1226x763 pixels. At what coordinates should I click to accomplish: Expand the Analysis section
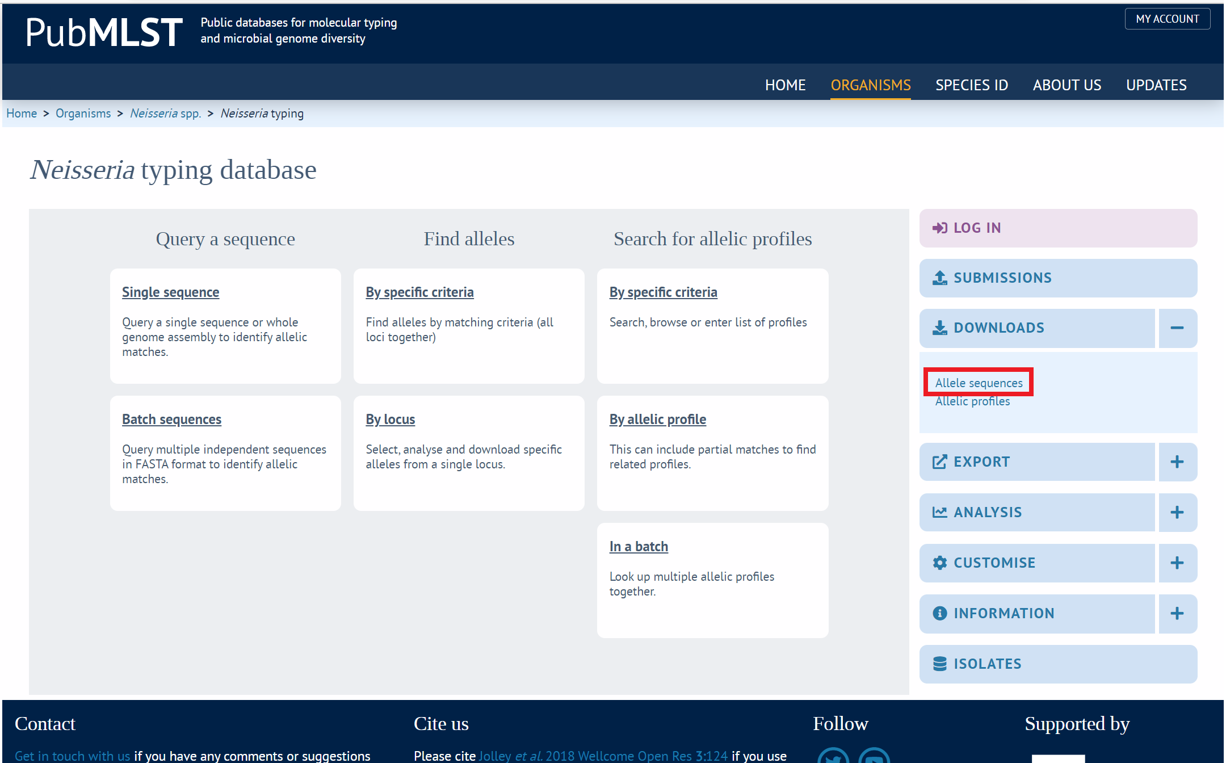click(1178, 512)
